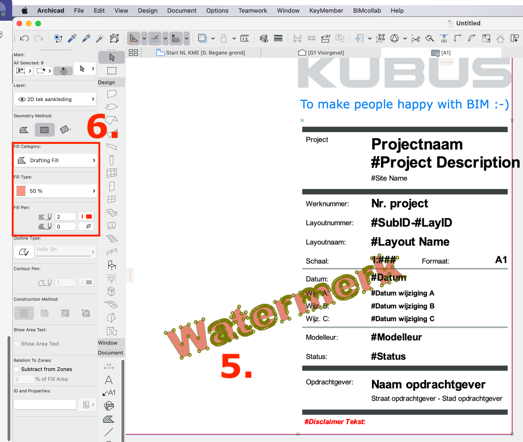The width and height of the screenshot is (523, 442).
Task: Open the BIMcollab menu
Action: 367,11
